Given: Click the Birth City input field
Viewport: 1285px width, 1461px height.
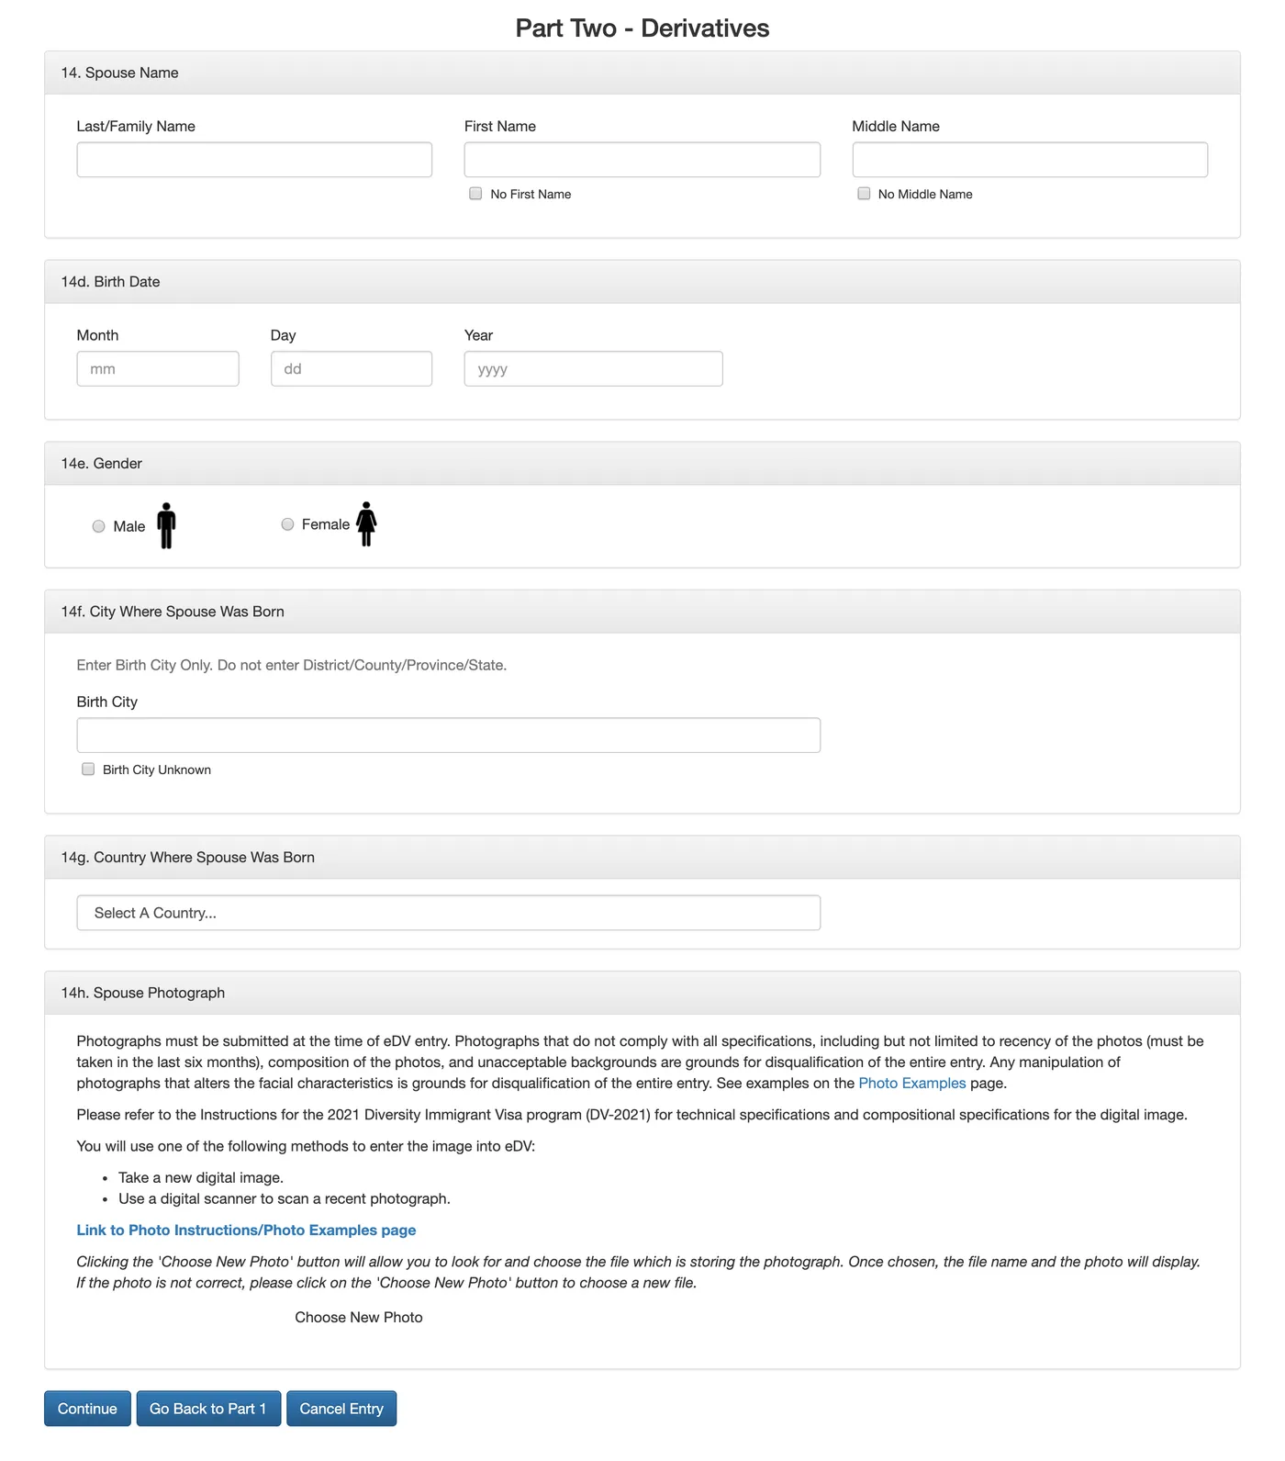Looking at the screenshot, I should pos(448,736).
